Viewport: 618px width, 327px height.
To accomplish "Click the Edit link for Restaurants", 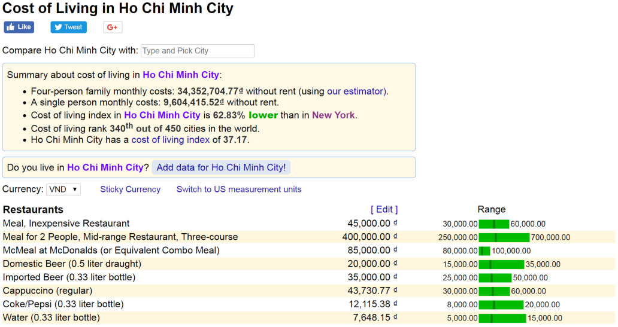I will pyautogui.click(x=384, y=209).
